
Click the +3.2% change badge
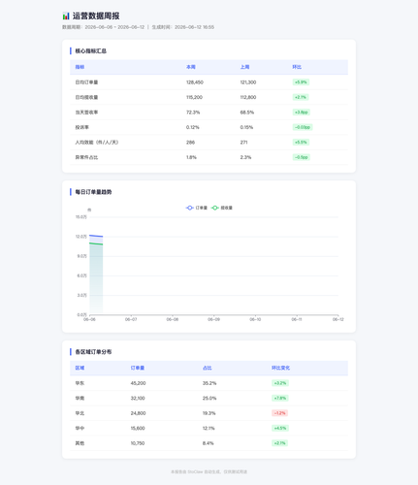coord(280,383)
